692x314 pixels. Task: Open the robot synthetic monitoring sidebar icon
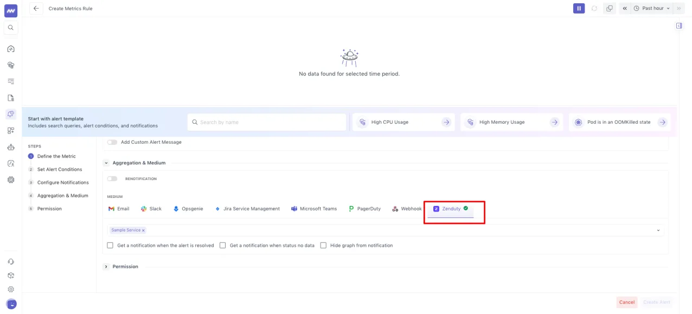click(x=11, y=147)
